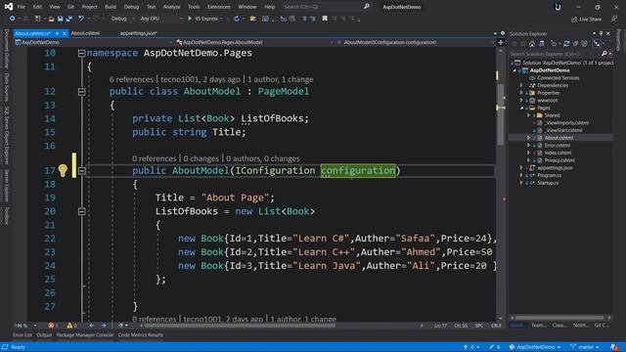The image size is (626, 352).
Task: Click the editor vertical scrollbar thumb
Action: [x=501, y=114]
